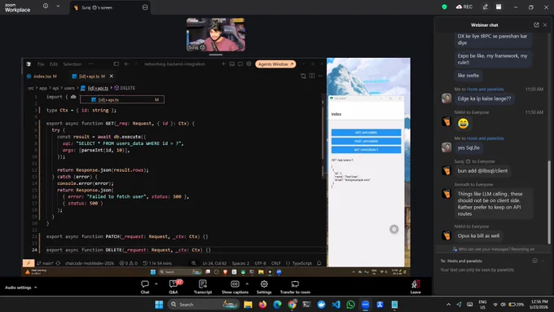Pop out the Webinar chat panel
This screenshot has width=554, height=312.
click(536, 24)
